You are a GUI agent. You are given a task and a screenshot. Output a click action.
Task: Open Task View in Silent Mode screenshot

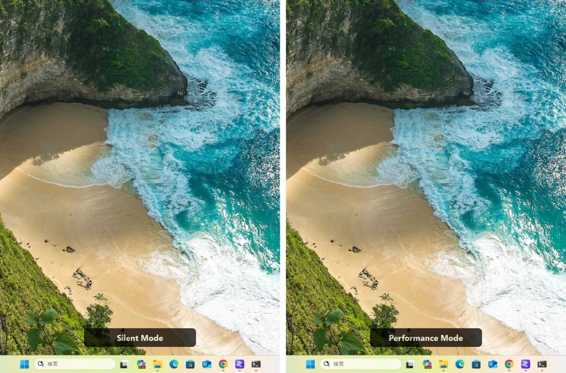(x=124, y=364)
